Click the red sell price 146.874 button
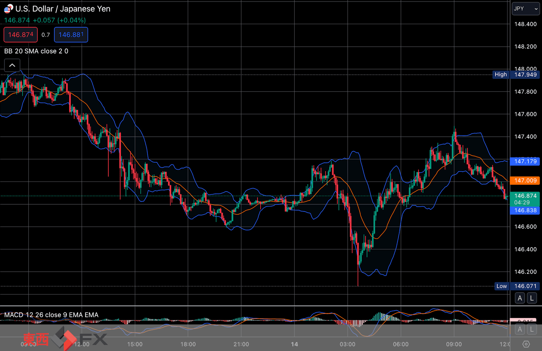The width and height of the screenshot is (542, 351). tap(20, 35)
